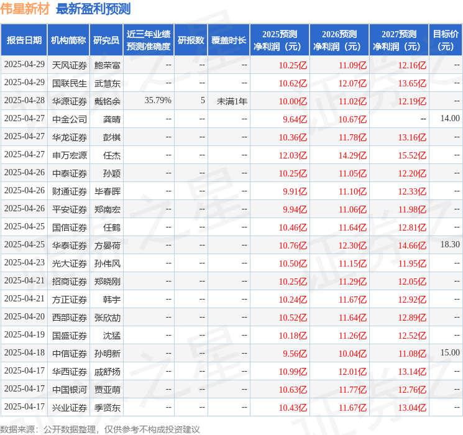Click the 15.00 target price for 中信证券
Screen dimensions: 463x435
(450, 352)
